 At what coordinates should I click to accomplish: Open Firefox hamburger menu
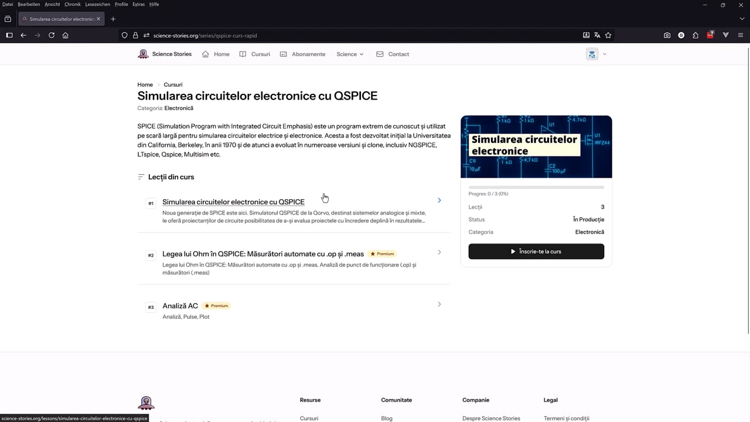coord(741,35)
